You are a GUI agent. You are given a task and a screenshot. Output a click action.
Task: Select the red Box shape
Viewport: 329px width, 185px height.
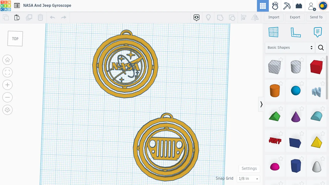(x=316, y=67)
